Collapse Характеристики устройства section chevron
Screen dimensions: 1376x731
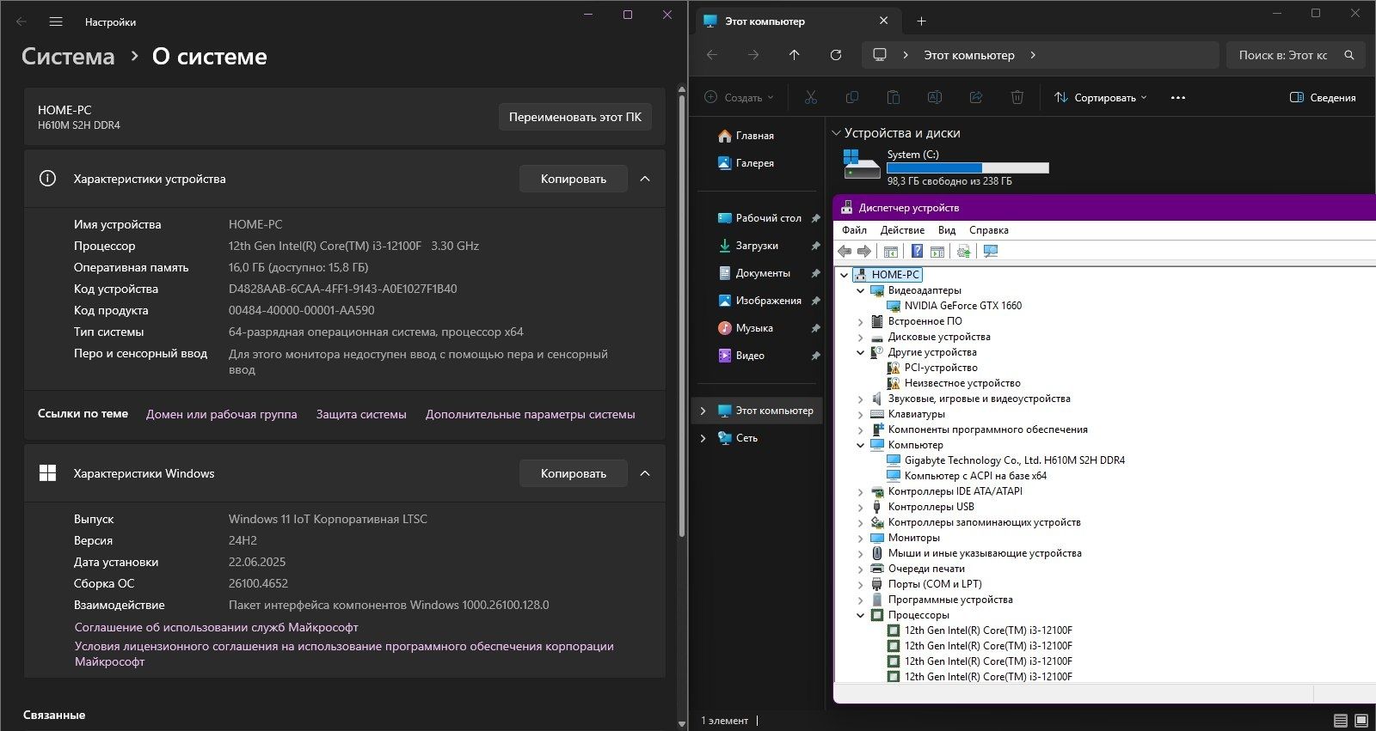point(645,179)
